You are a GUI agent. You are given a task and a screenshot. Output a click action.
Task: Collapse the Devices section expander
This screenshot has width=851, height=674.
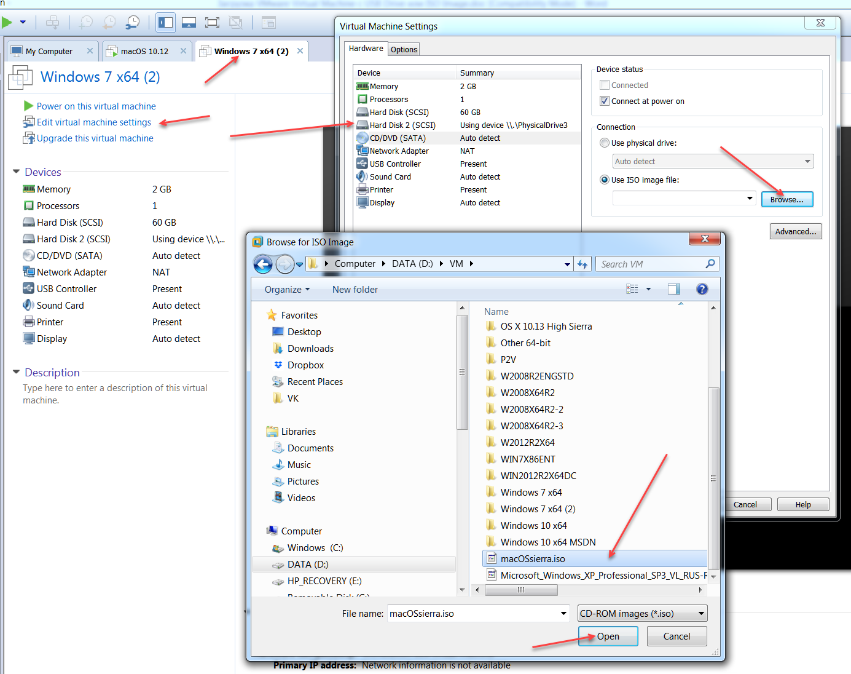(17, 172)
